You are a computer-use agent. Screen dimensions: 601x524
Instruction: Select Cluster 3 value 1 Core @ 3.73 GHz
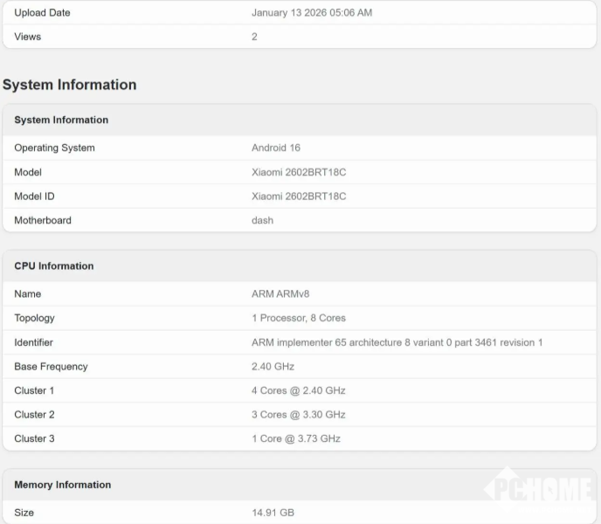tap(296, 438)
